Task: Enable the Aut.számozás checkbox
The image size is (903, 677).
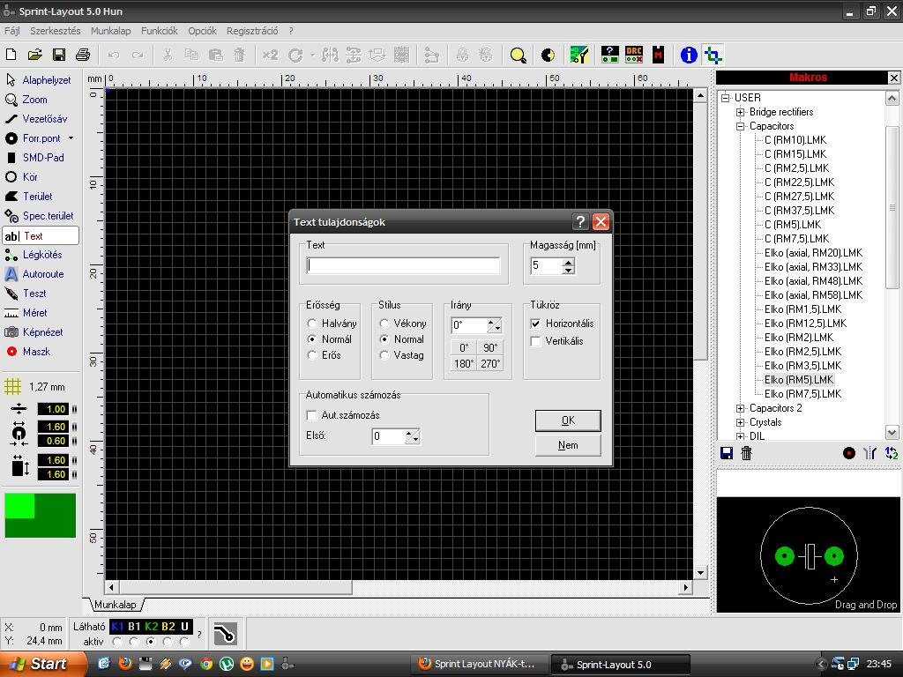Action: (311, 415)
